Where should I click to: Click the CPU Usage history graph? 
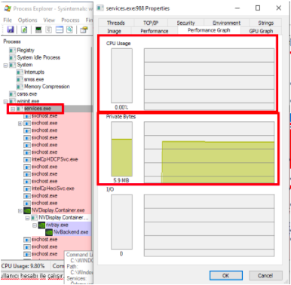(x=209, y=79)
